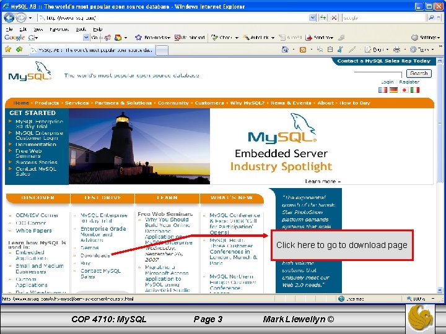Screen dimensions: 446x334
Task: Click the magnifier search icon in the top search box
Action: tap(431, 17)
